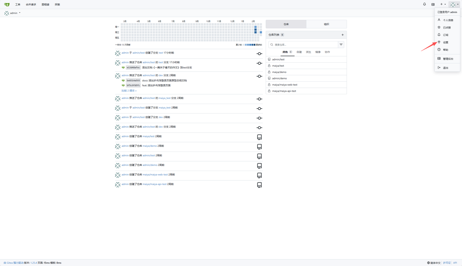462x266 pixels.
Task: Click commit icon on '推送了仓库 admin/test 的 test' row
Action: [x=259, y=63]
